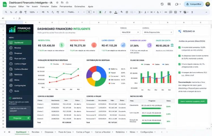Open the text color picker

(116, 12)
